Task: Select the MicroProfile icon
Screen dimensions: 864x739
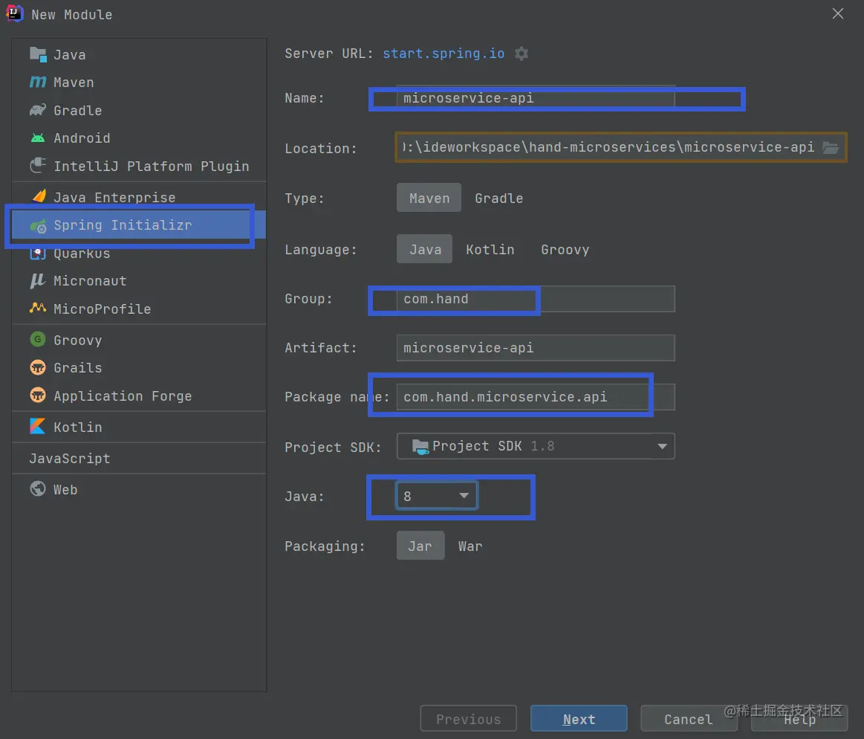Action: point(37,309)
